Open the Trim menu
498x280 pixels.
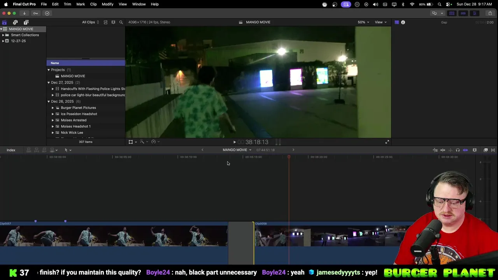[x=67, y=4]
